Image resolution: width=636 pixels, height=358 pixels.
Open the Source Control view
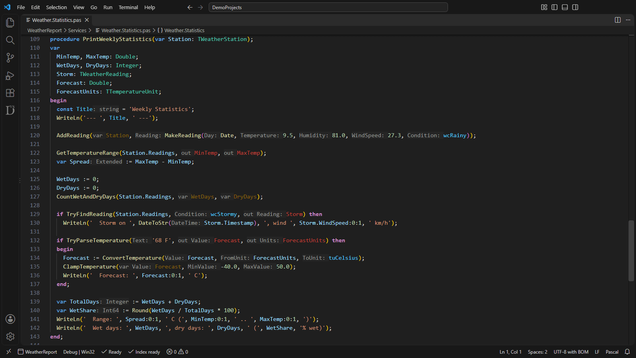pos(10,58)
